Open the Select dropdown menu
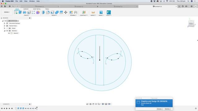The height and width of the screenshot is (111, 198). (x=109, y=15)
